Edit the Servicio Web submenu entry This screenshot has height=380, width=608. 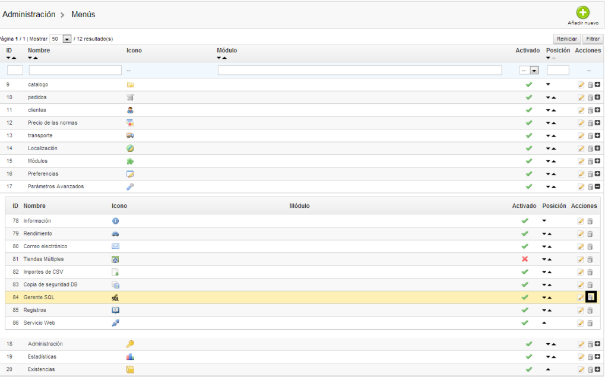[x=581, y=323]
